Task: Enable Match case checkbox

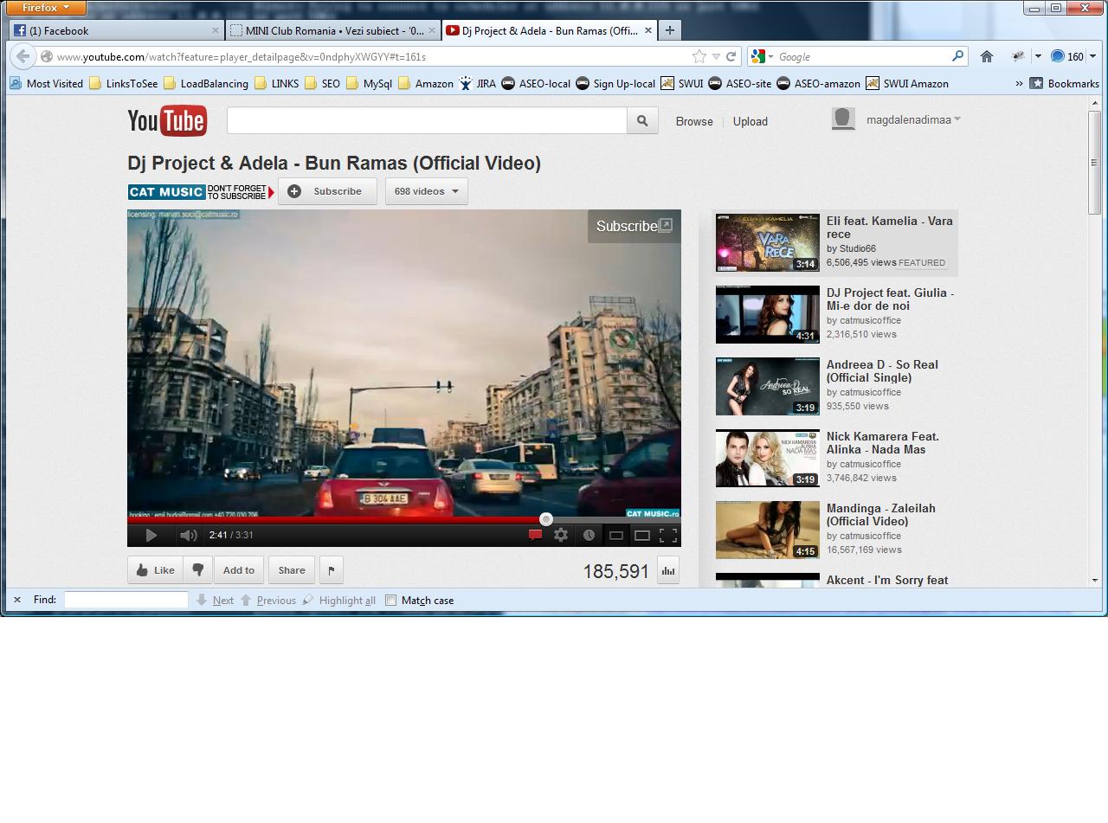Action: (x=391, y=601)
